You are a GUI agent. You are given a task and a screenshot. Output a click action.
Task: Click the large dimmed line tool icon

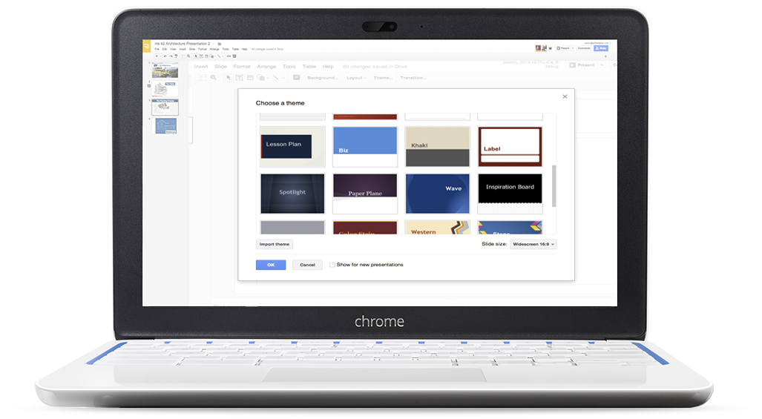pos(275,78)
